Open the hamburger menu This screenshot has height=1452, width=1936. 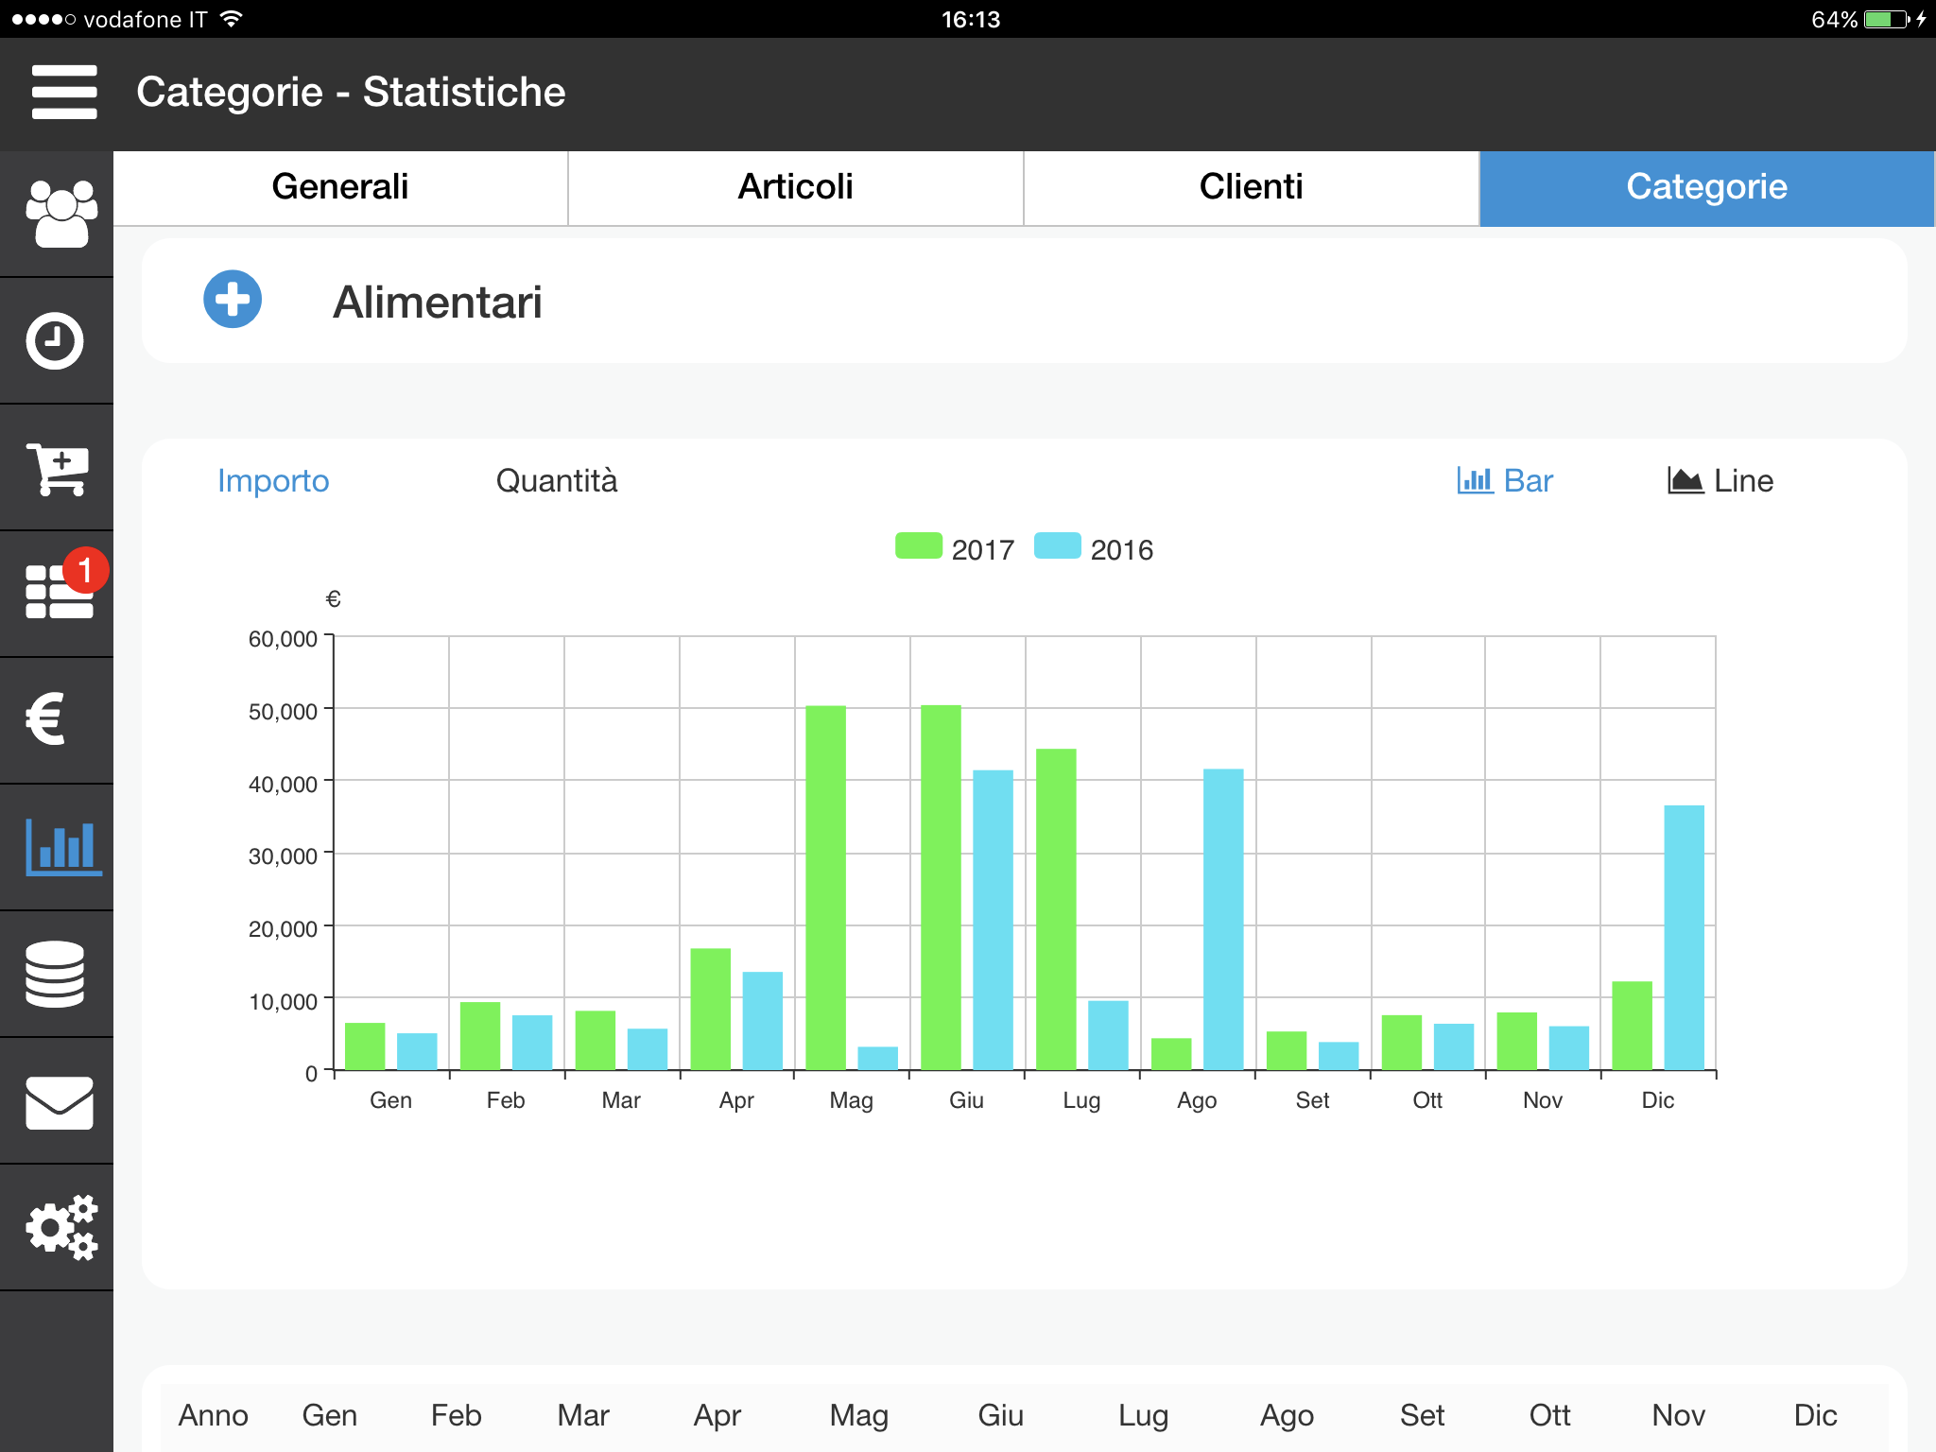pyautogui.click(x=64, y=92)
